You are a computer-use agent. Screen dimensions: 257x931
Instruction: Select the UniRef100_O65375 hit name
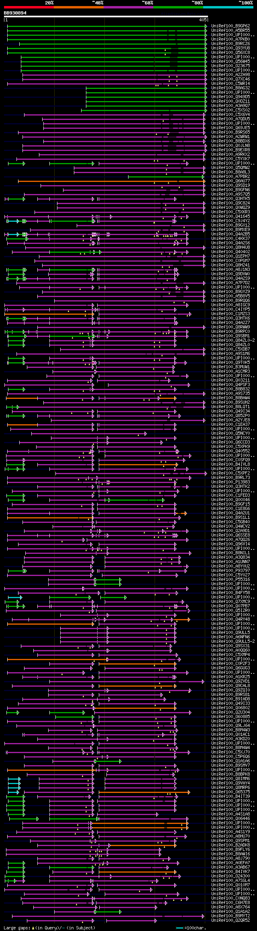pyautogui.click(x=230, y=792)
